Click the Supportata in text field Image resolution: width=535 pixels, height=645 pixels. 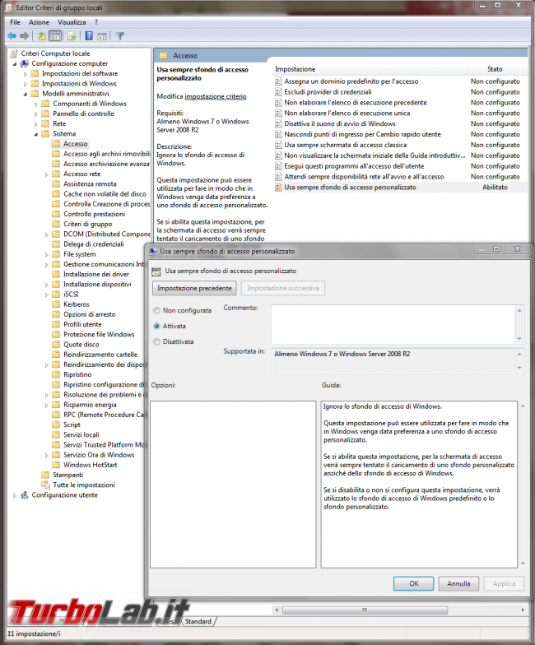[x=393, y=360]
